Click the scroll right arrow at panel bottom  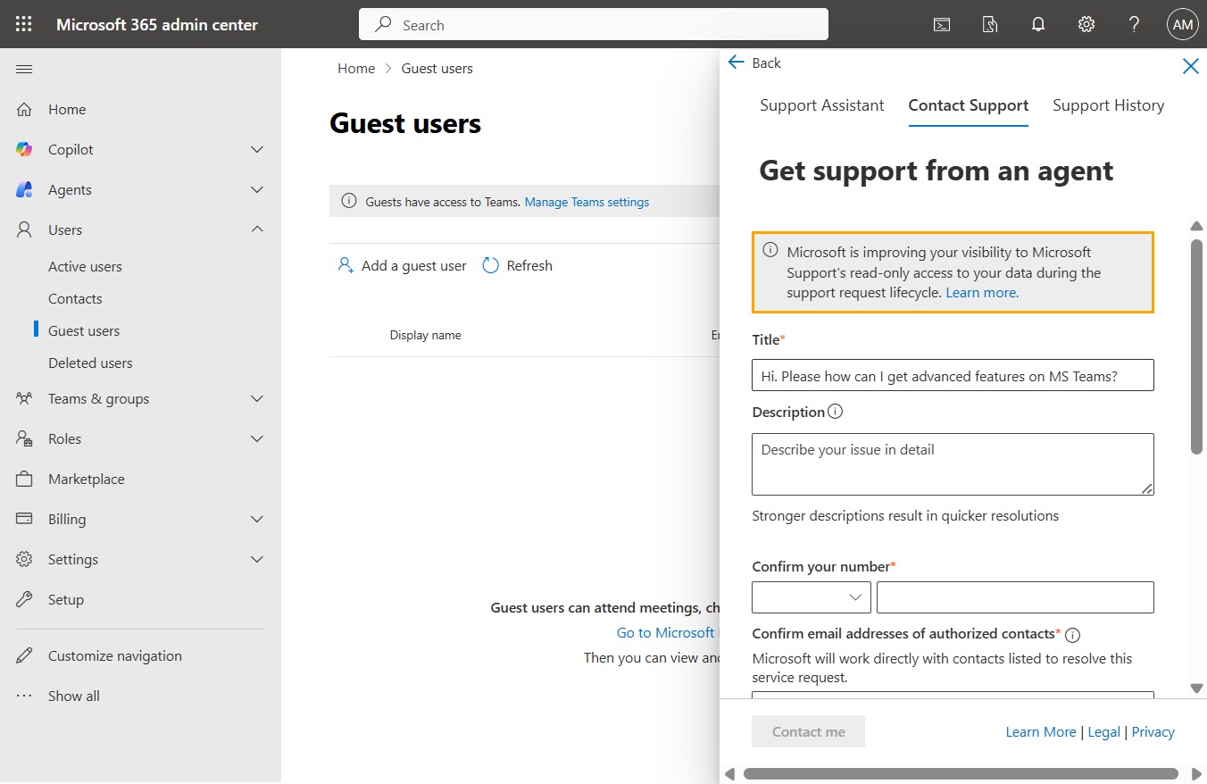point(1196,773)
